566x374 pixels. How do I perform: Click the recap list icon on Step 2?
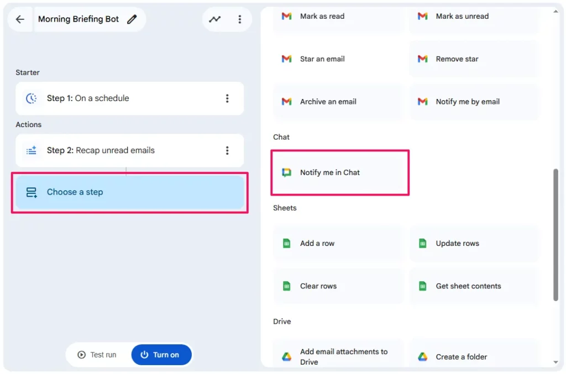point(32,150)
